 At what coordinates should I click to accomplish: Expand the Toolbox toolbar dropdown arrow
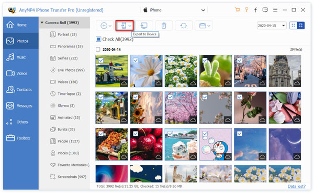coord(209,26)
